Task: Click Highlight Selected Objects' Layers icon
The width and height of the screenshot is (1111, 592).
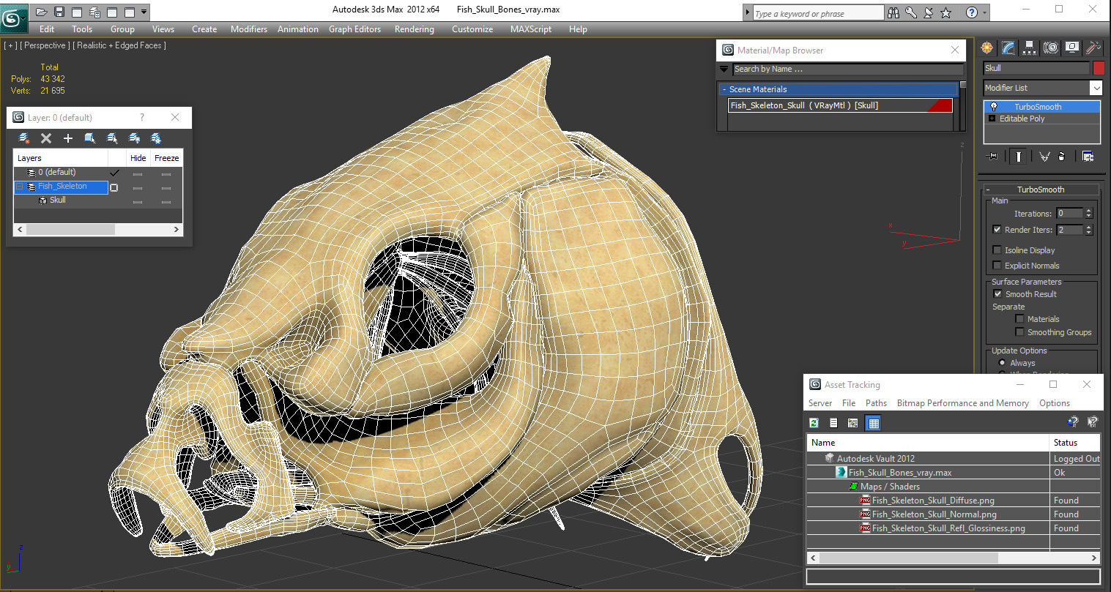Action: pos(112,138)
